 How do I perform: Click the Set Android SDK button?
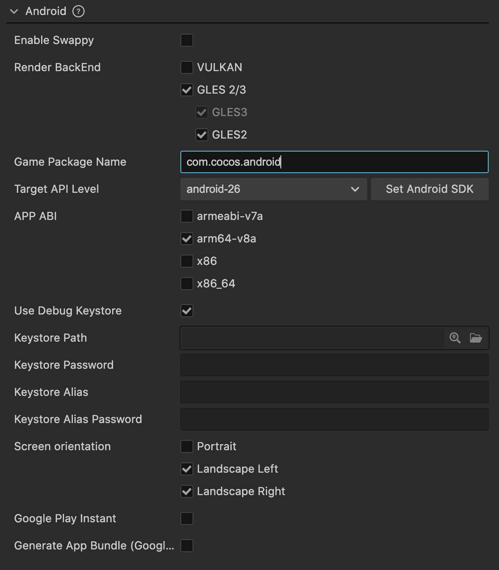point(429,189)
